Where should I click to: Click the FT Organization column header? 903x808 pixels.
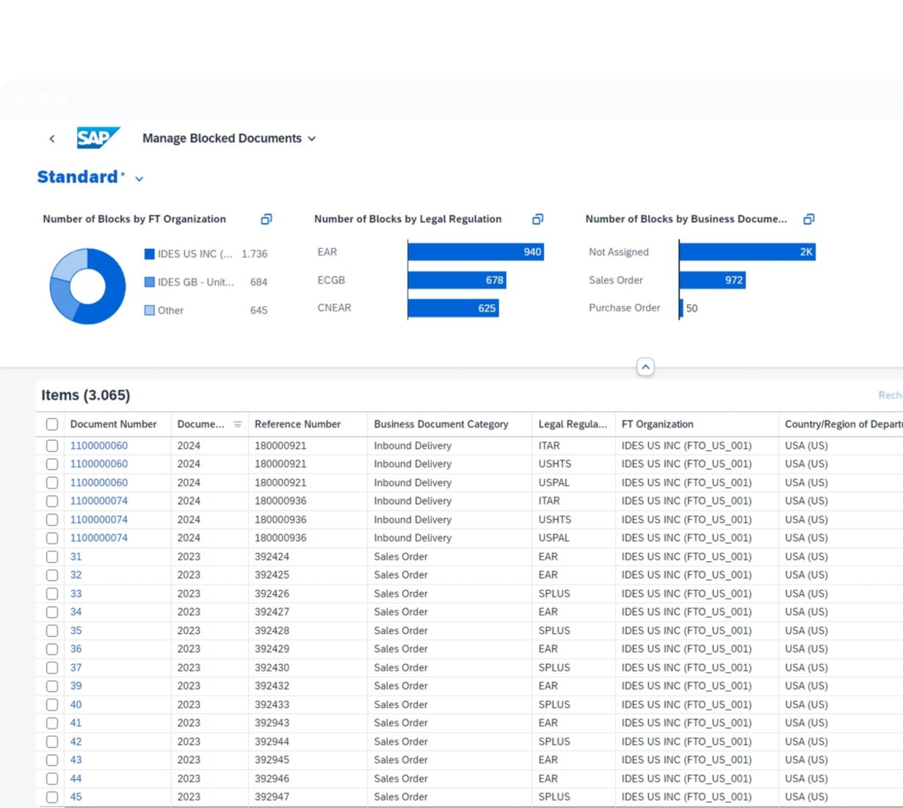pos(657,425)
